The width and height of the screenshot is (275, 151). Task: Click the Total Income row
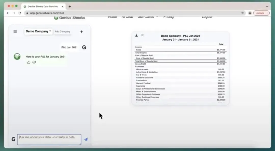181,53
